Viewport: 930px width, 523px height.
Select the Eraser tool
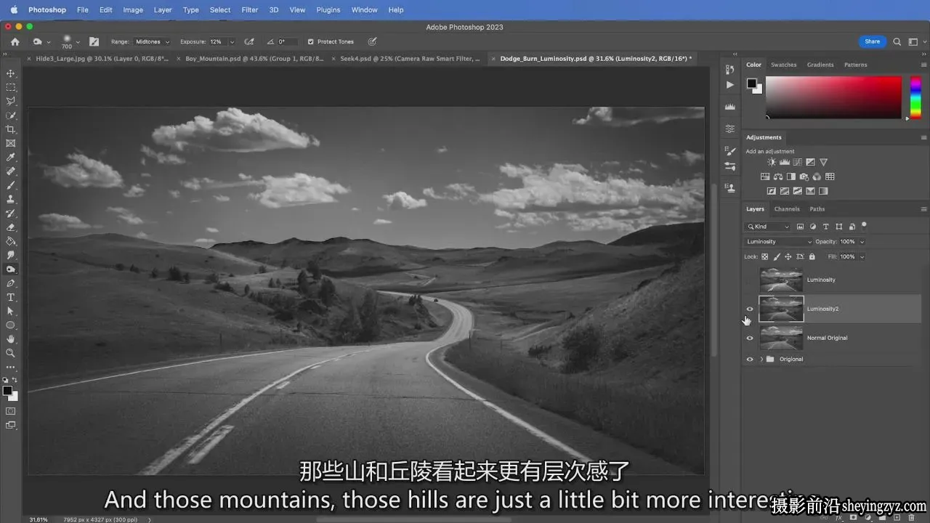point(11,227)
